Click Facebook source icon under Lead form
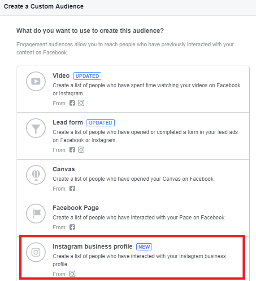 72,150
